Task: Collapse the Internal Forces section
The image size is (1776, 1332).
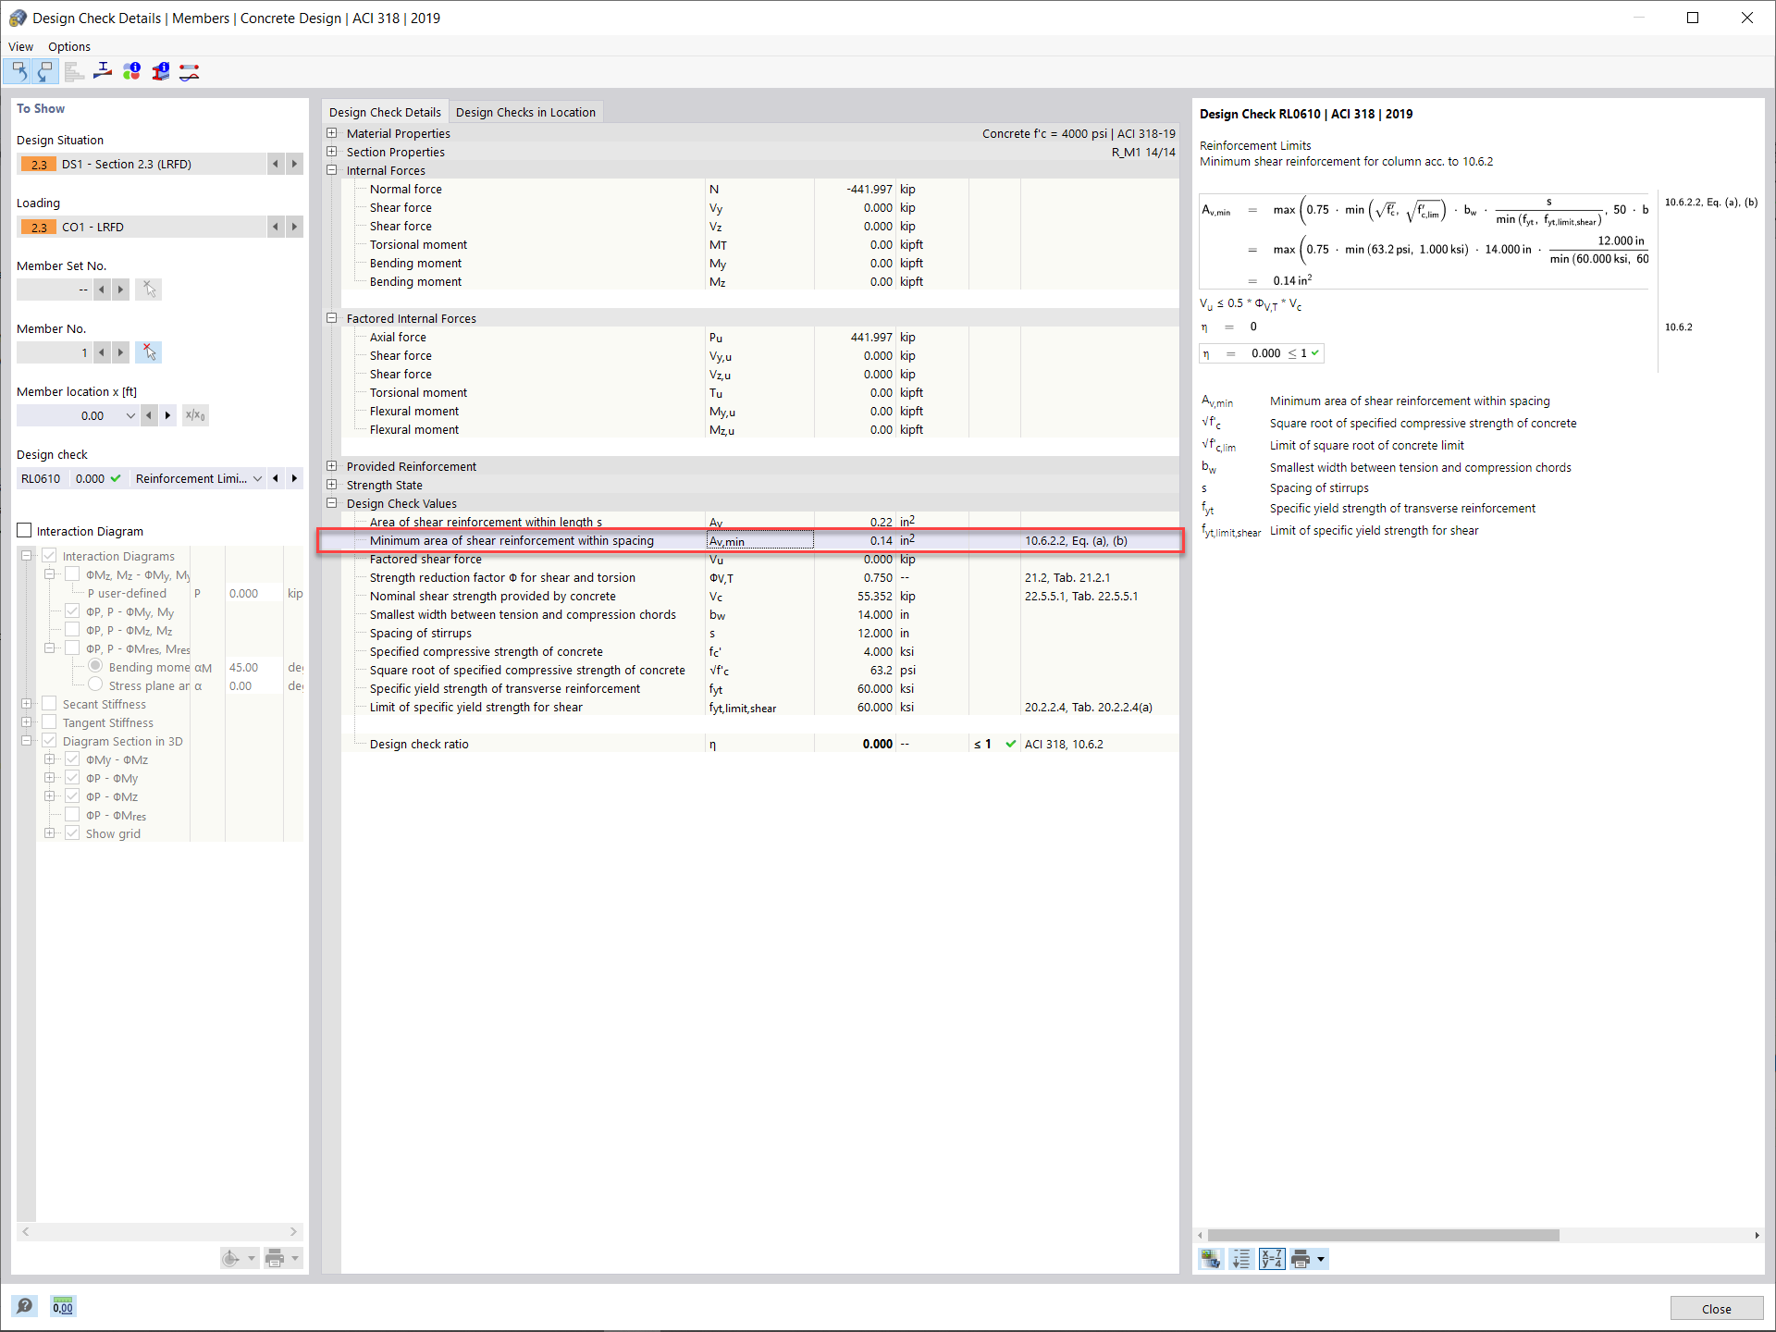Action: [332, 170]
